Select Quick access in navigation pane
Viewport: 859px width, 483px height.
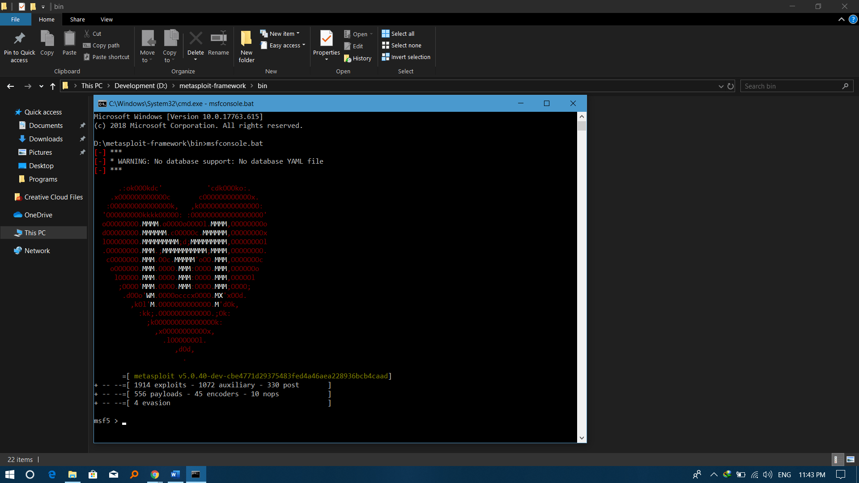43,112
